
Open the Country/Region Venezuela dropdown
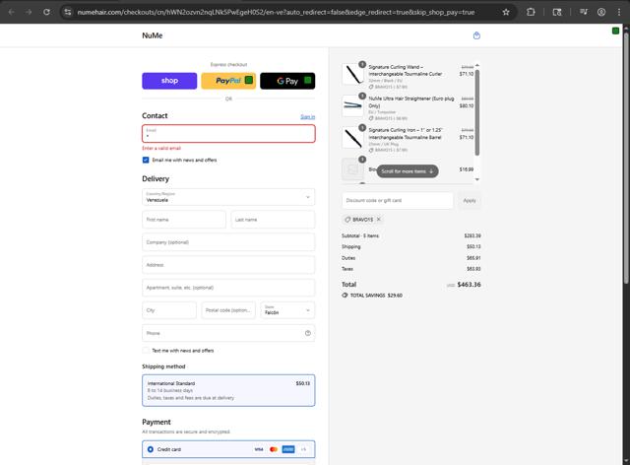[228, 197]
